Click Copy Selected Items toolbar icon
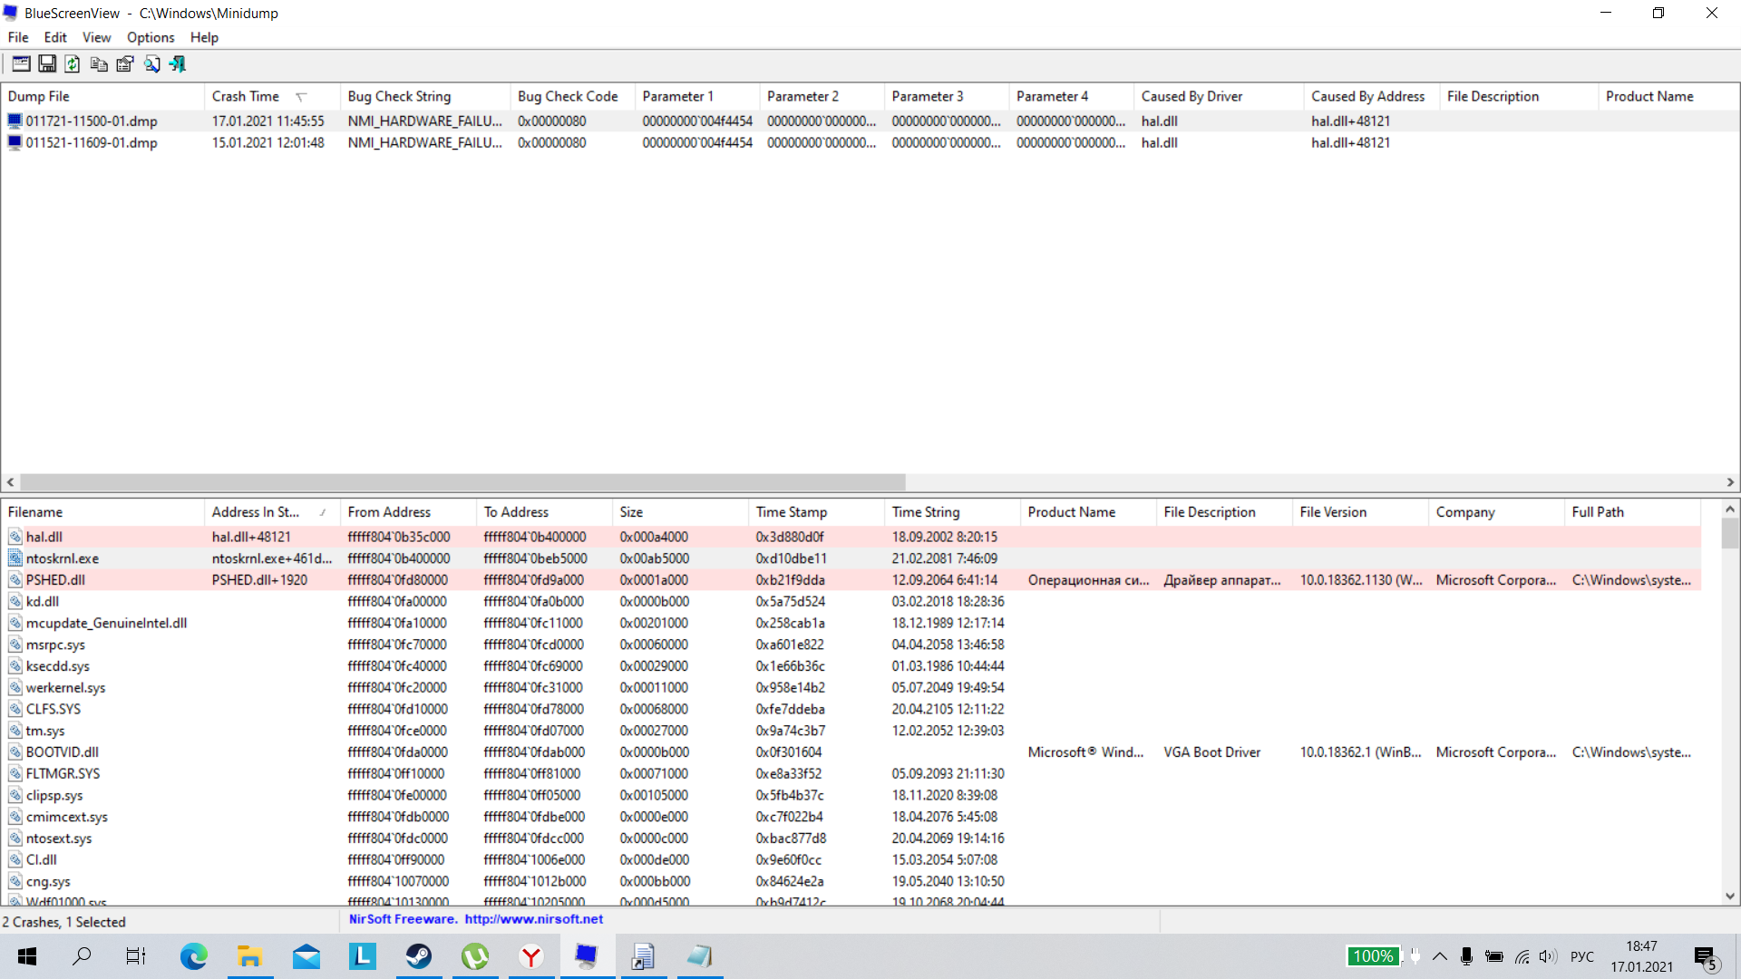Viewport: 1741px width, 979px height. coord(99,63)
